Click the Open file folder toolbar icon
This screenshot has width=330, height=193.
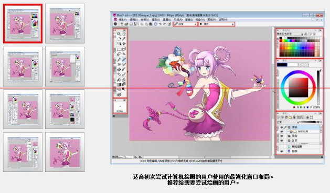point(126,24)
